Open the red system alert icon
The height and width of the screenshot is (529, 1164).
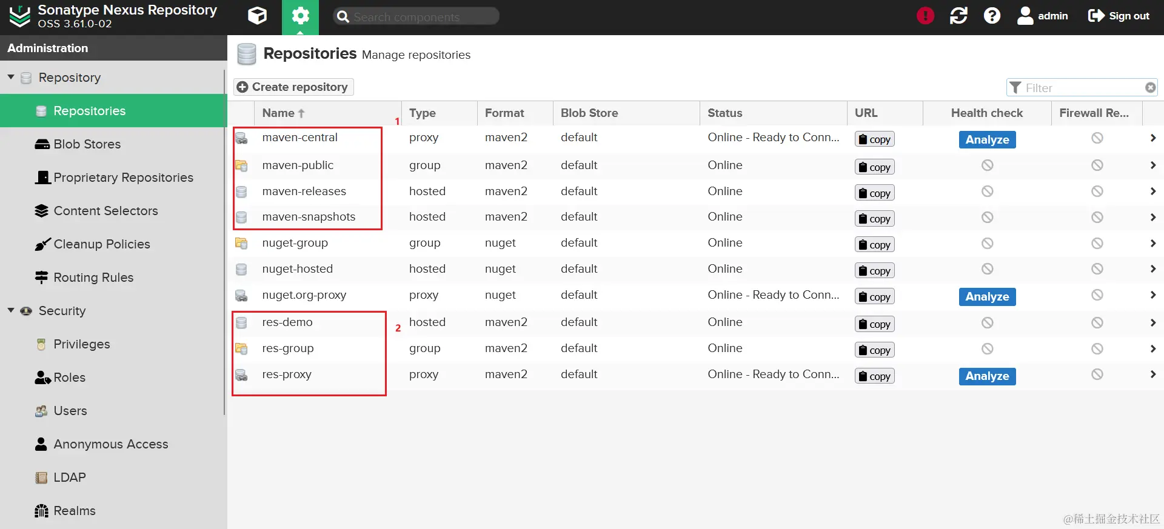(925, 16)
